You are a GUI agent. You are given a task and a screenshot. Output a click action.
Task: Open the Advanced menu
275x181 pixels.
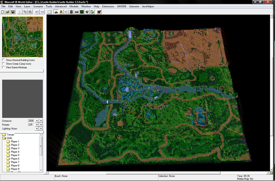(x=61, y=6)
